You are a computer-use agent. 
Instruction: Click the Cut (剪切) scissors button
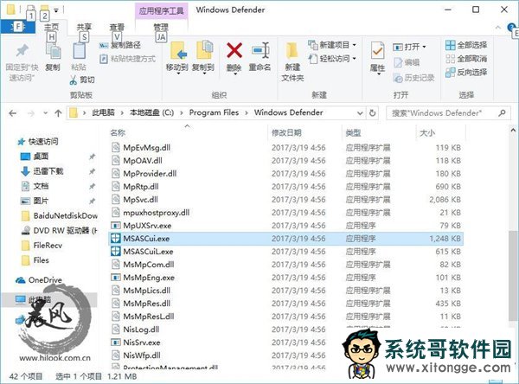82,80
